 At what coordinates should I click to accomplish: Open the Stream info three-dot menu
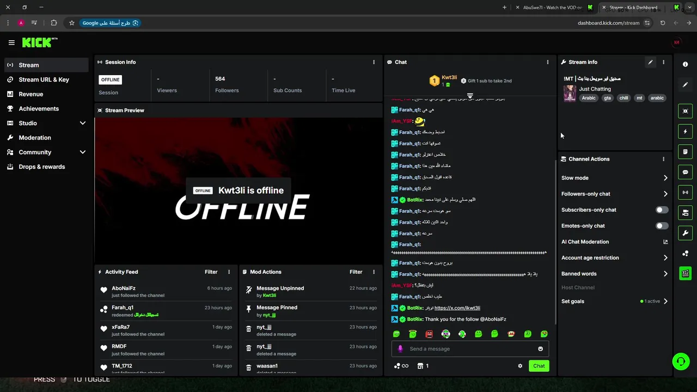tap(663, 62)
